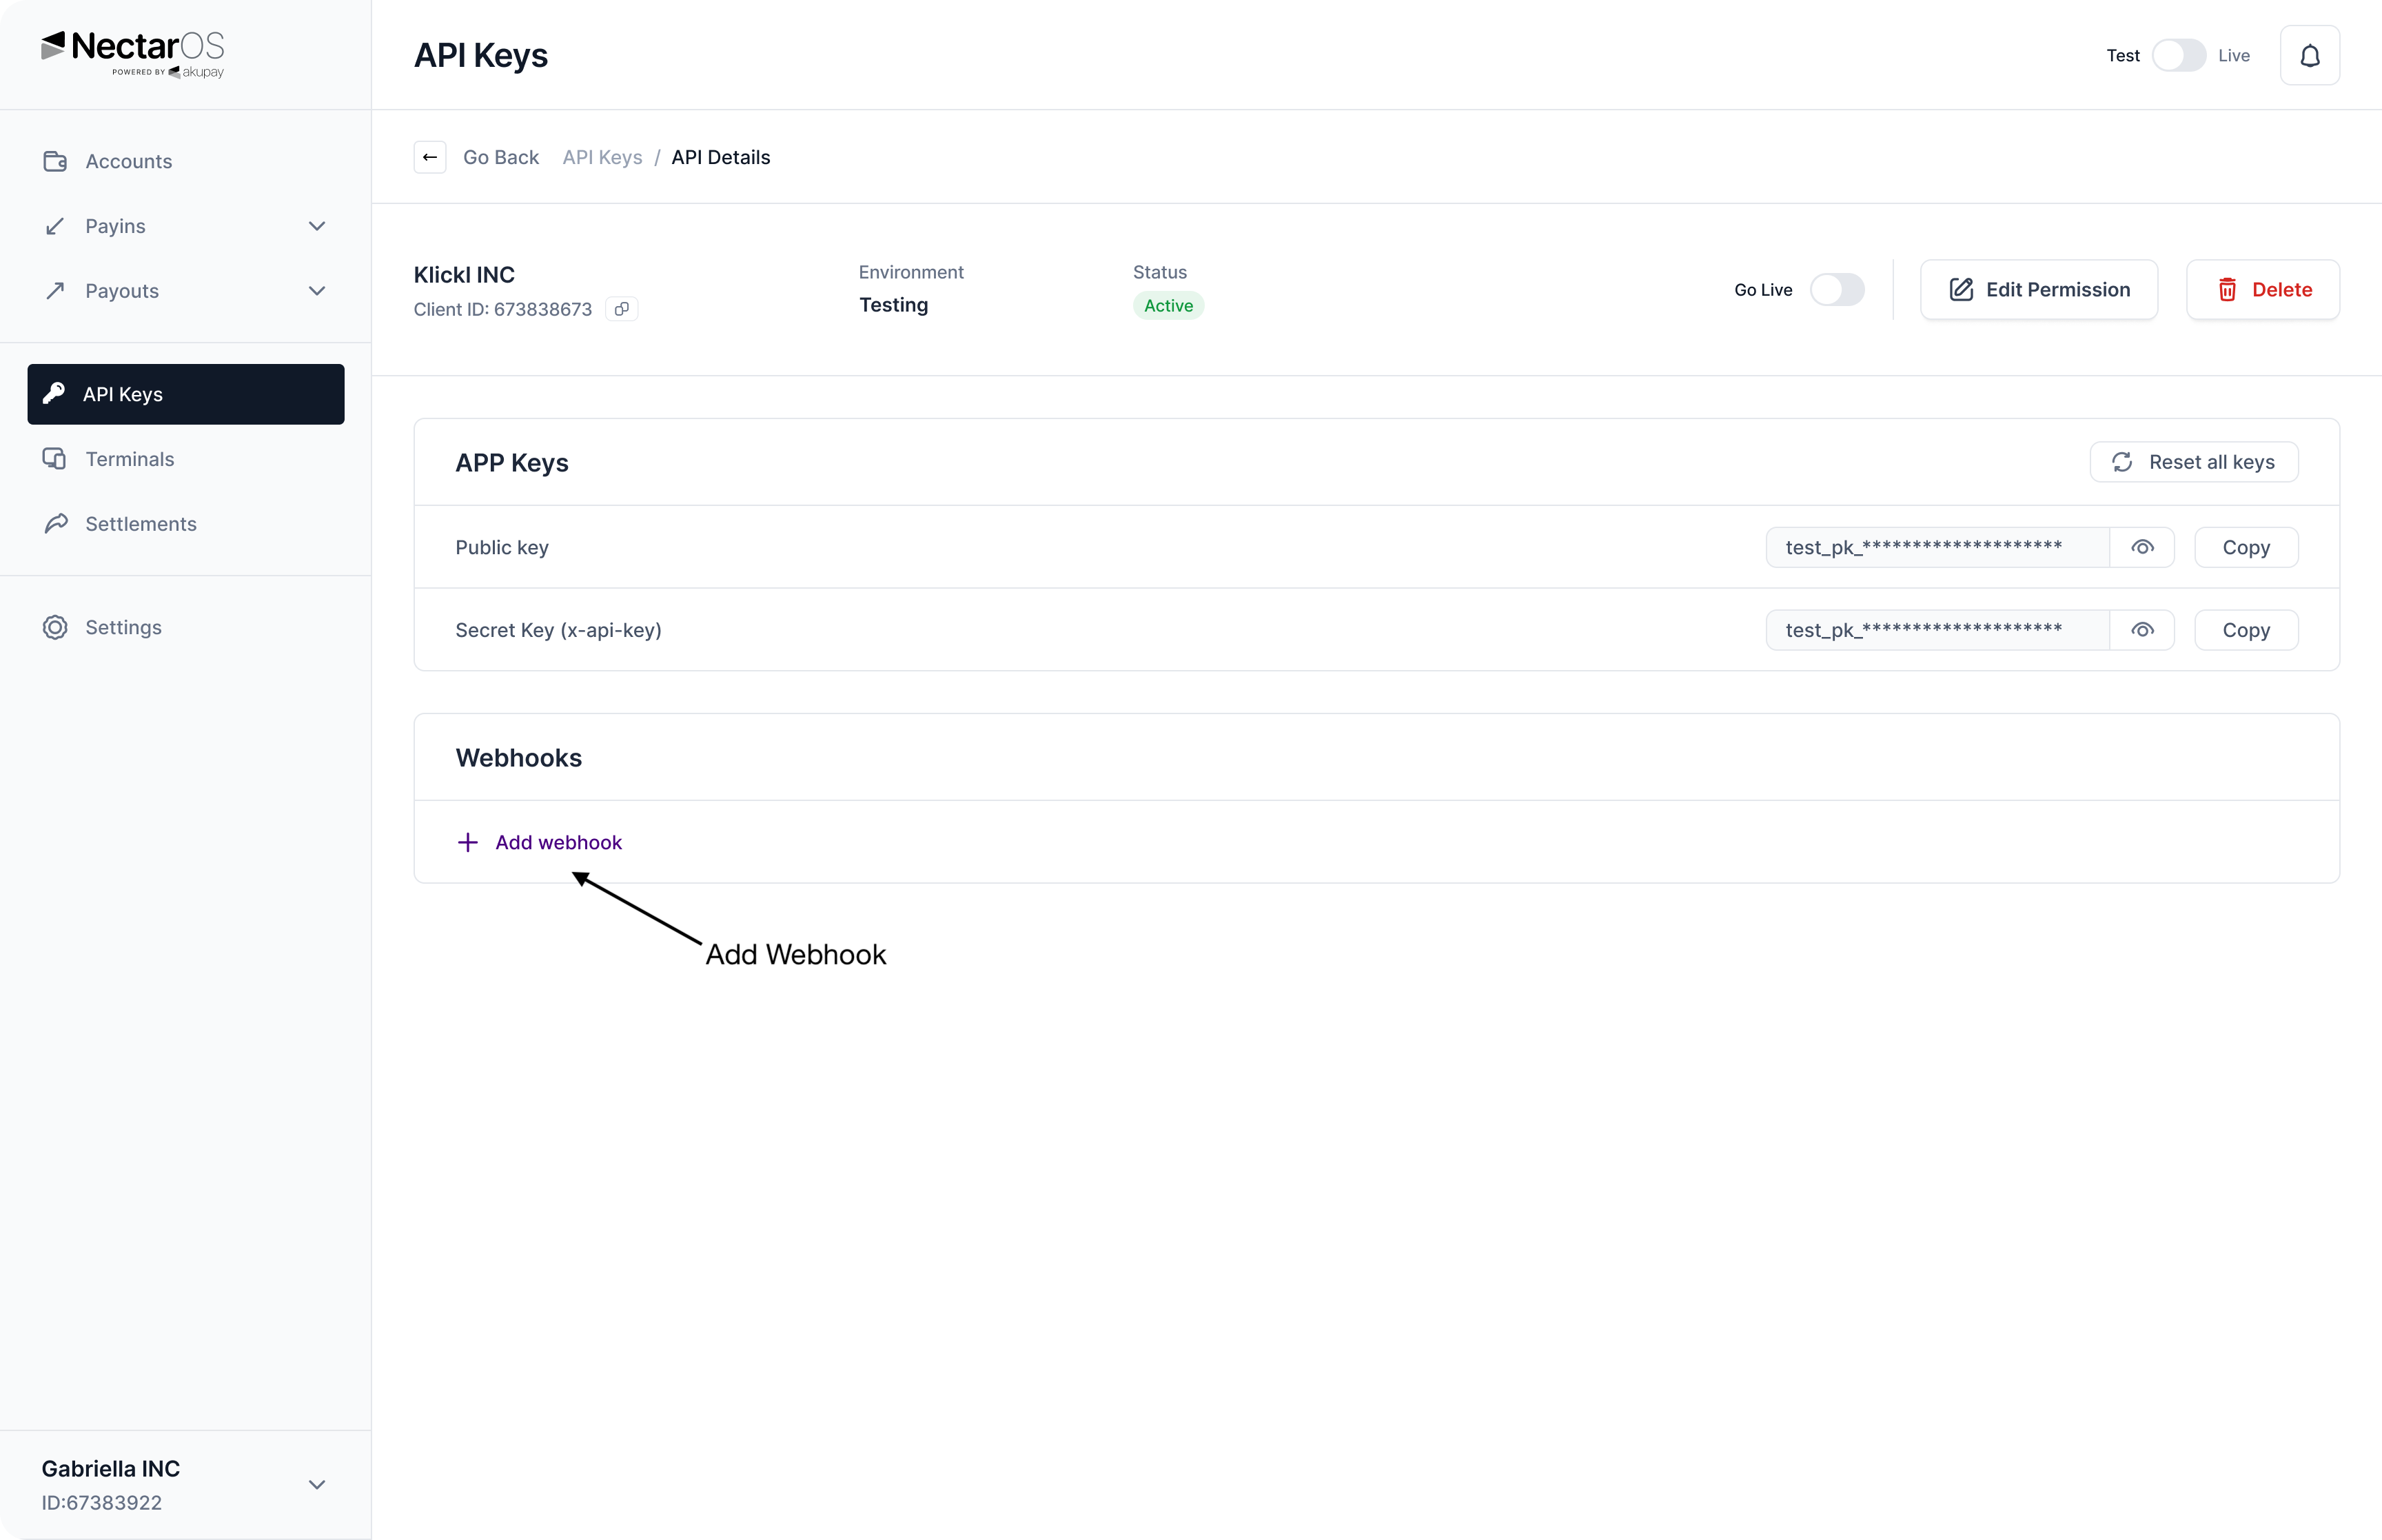Expand the Payins submenu chevron
Screen dimensions: 2382x1540
[x=317, y=226]
